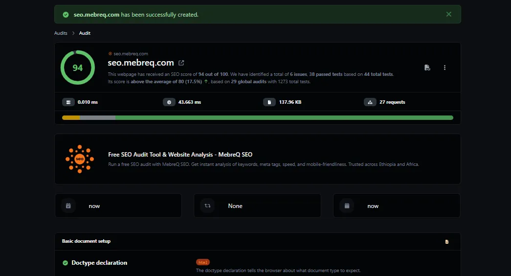Click the Doctype declaration test title

tap(99, 263)
